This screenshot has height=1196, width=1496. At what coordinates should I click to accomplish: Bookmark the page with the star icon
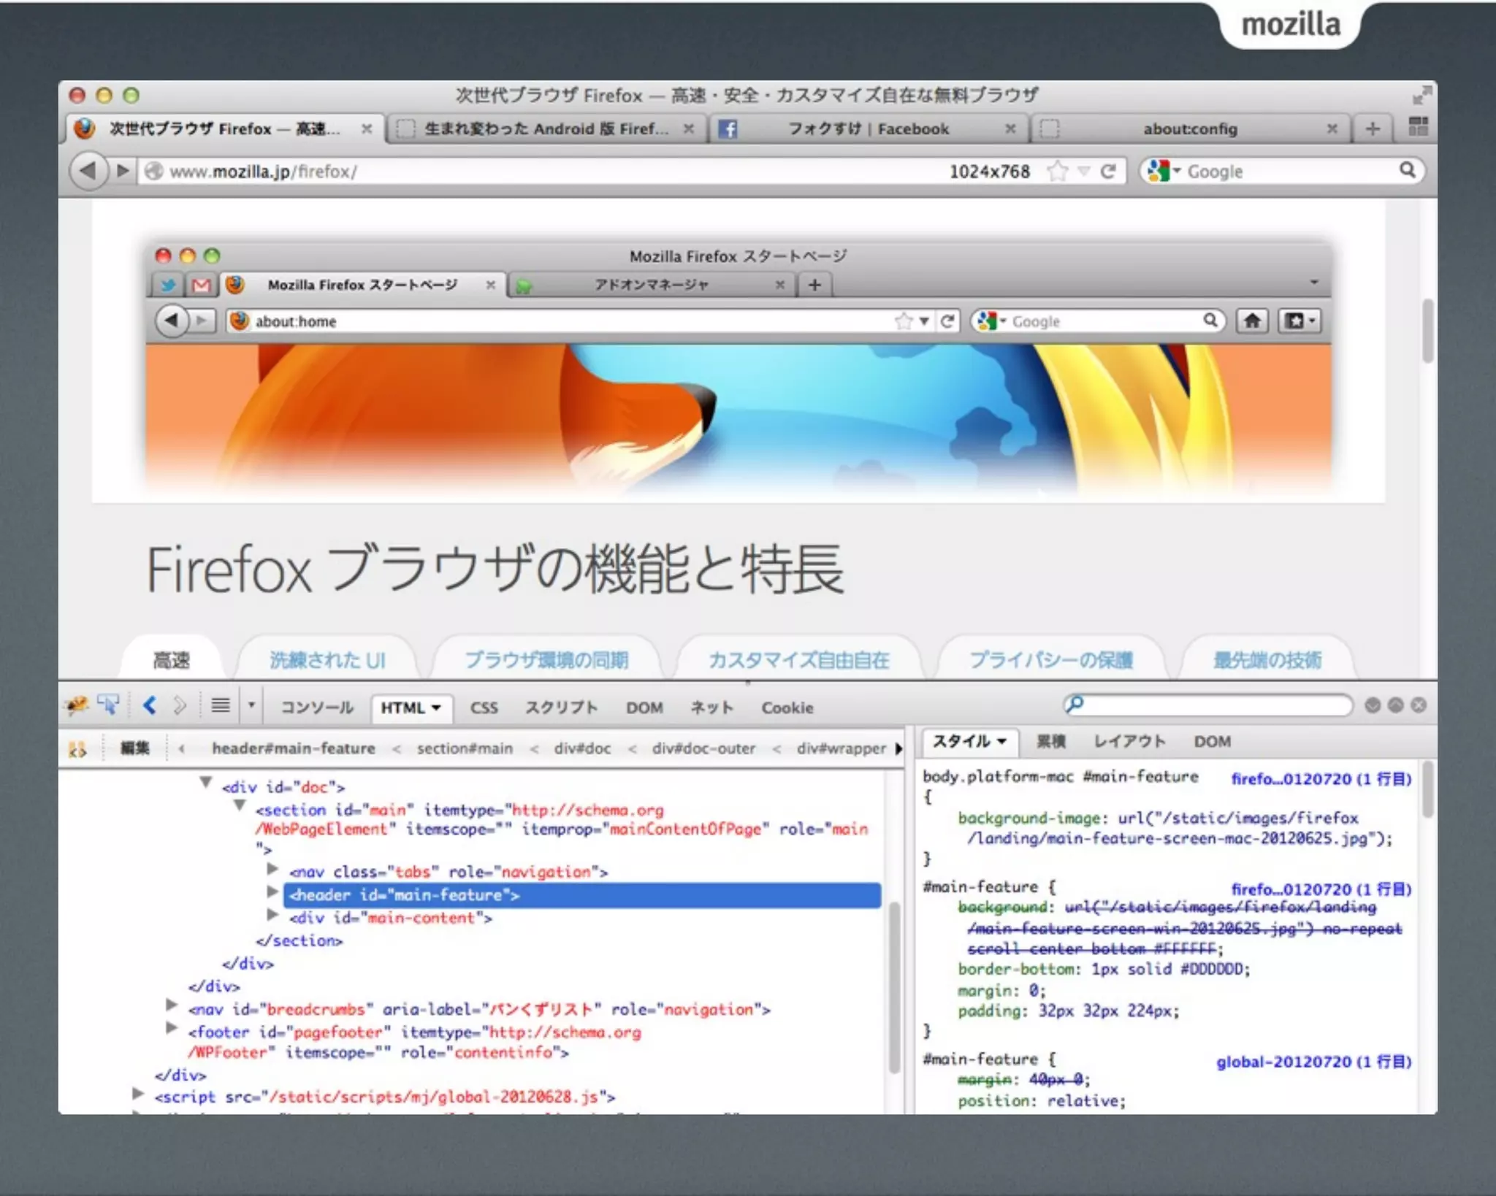(1056, 172)
